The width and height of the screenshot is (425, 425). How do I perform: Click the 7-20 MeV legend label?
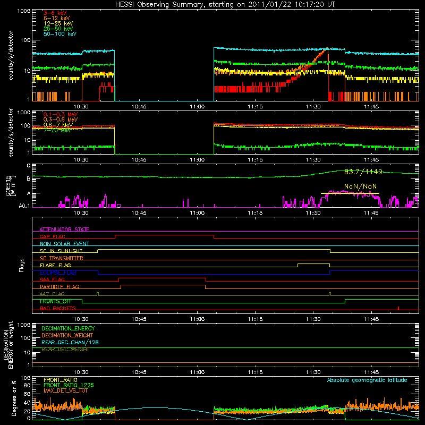[57, 130]
